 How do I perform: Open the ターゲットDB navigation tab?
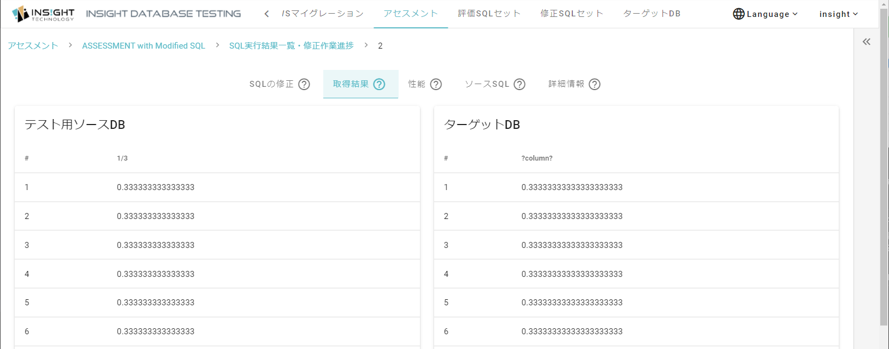pyautogui.click(x=652, y=14)
